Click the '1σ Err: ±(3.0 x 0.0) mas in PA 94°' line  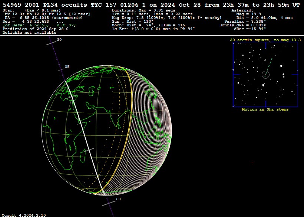pyautogui.click(x=153, y=29)
